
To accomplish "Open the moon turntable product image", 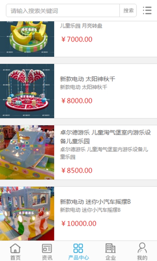I will (x=27, y=39).
